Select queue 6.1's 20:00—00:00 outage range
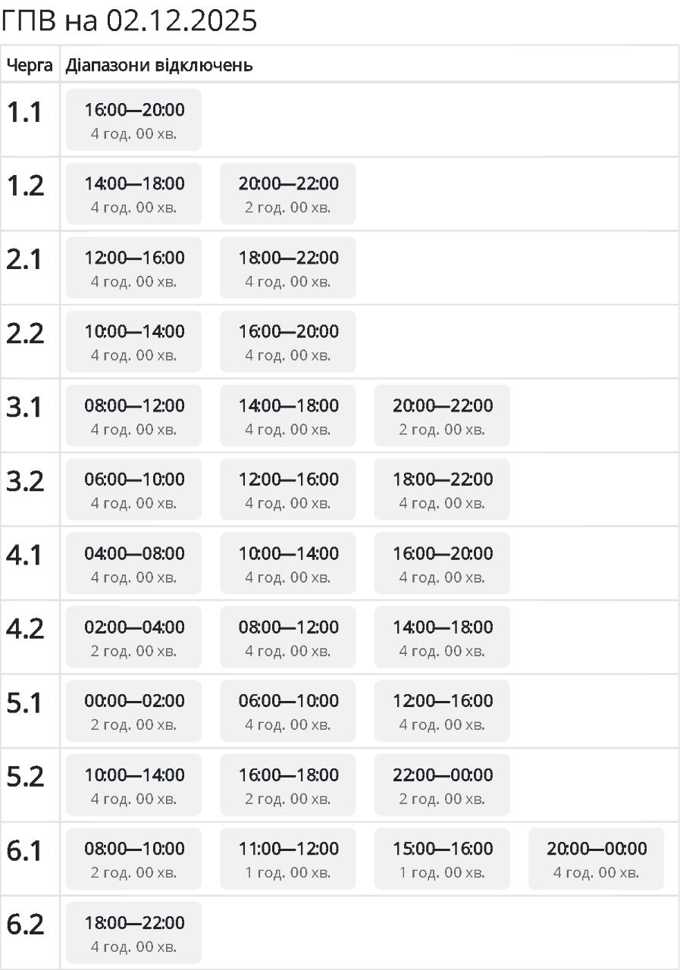The width and height of the screenshot is (680, 970). click(596, 859)
